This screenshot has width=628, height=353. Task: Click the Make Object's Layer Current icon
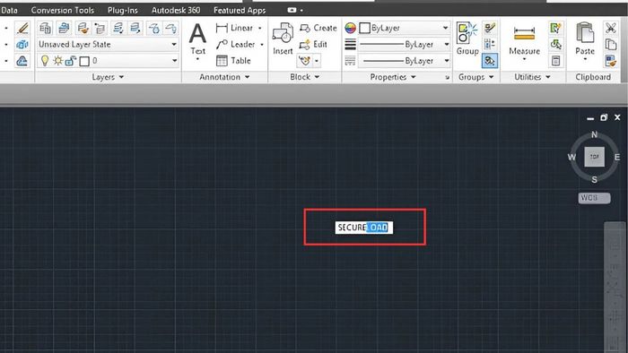point(64,28)
